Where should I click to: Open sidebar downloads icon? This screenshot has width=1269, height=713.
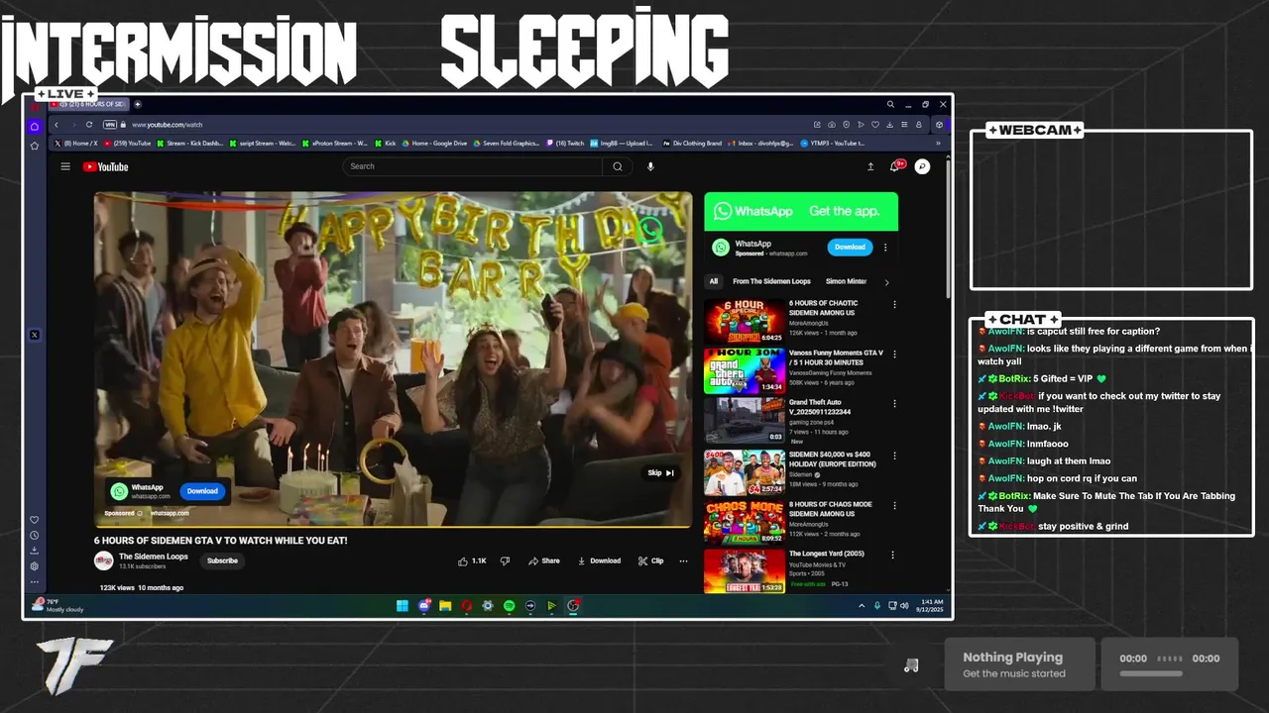coord(35,551)
